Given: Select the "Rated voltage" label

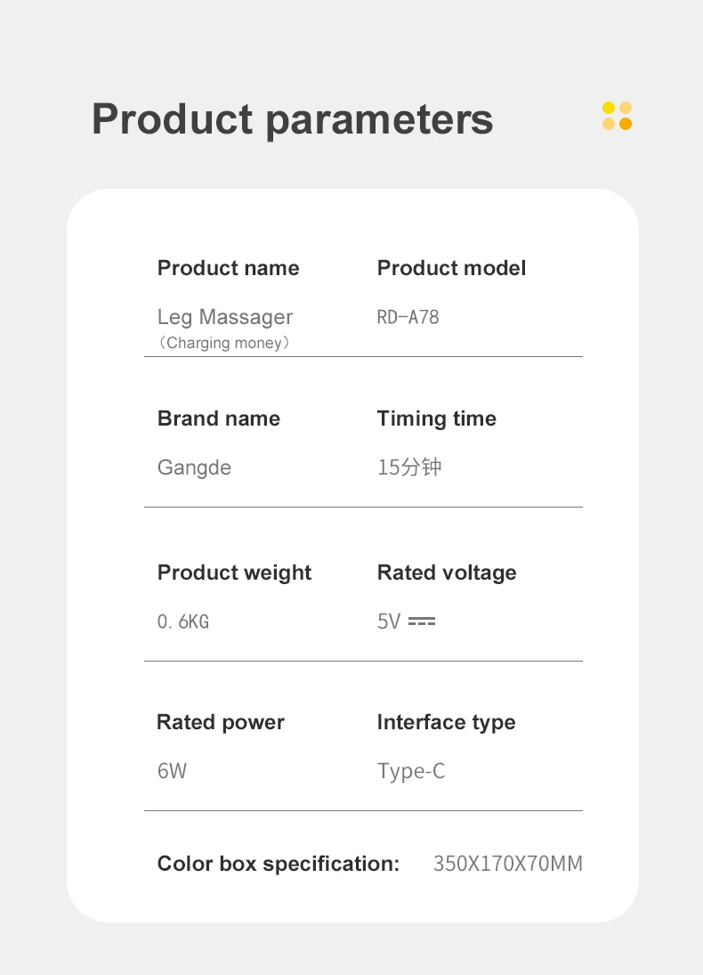Looking at the screenshot, I should pos(446,573).
